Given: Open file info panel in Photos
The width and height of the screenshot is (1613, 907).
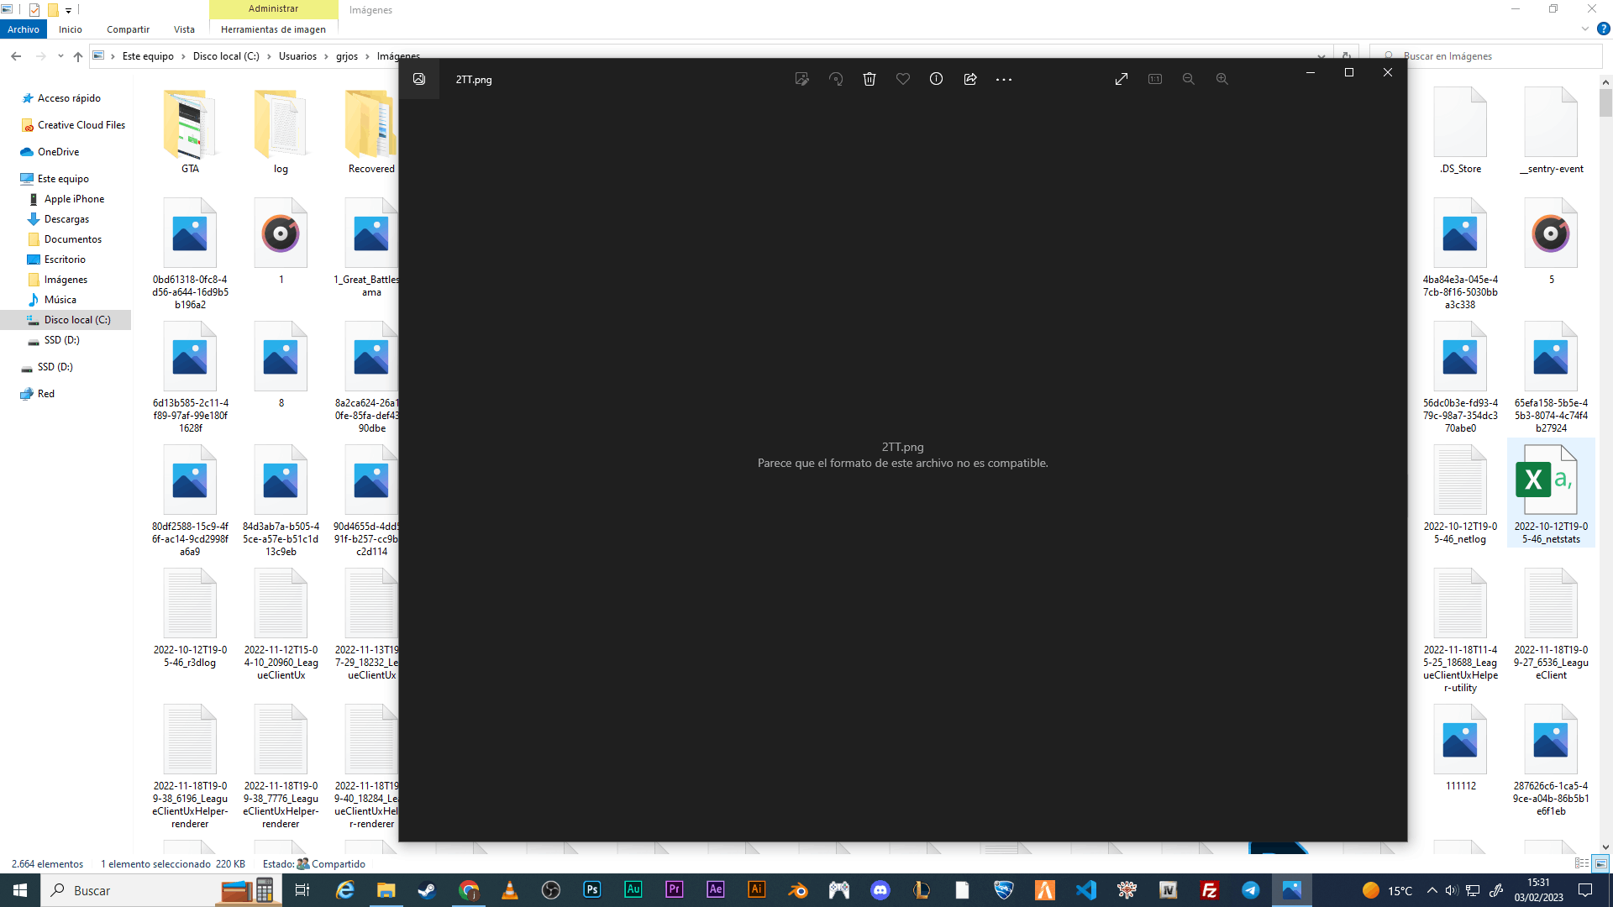Looking at the screenshot, I should (x=936, y=79).
